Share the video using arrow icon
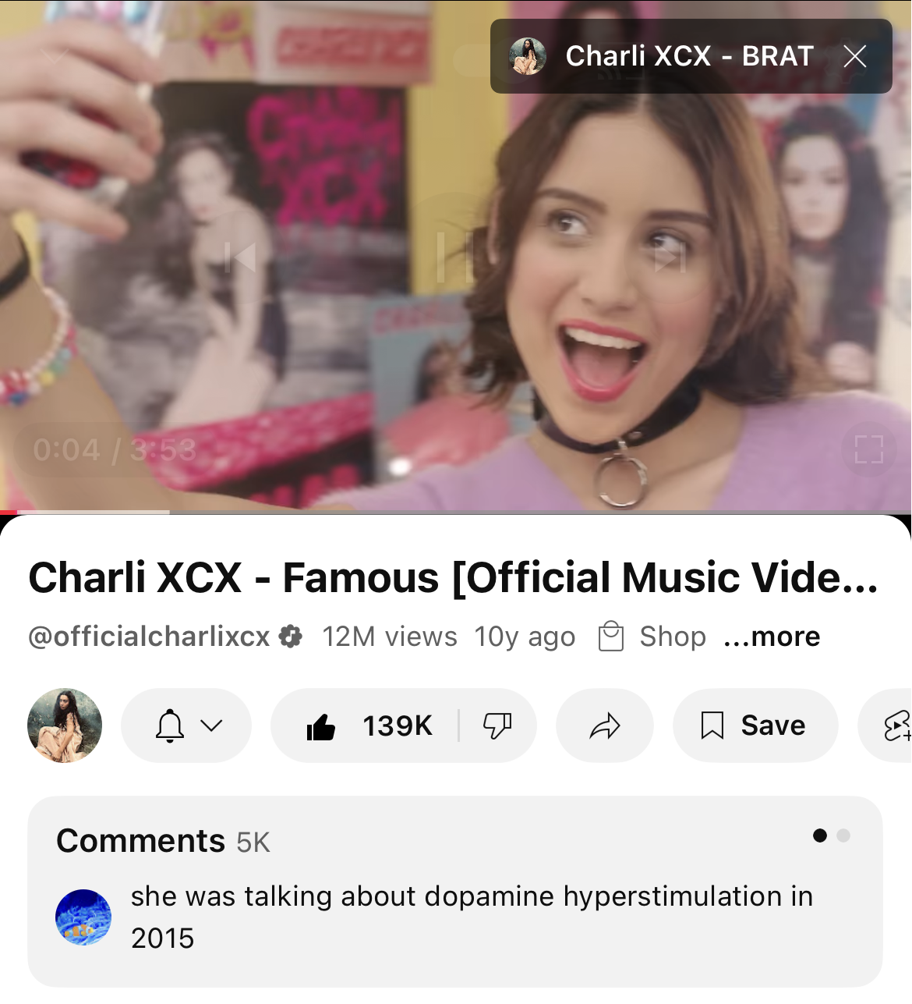The width and height of the screenshot is (912, 1004). (x=605, y=726)
